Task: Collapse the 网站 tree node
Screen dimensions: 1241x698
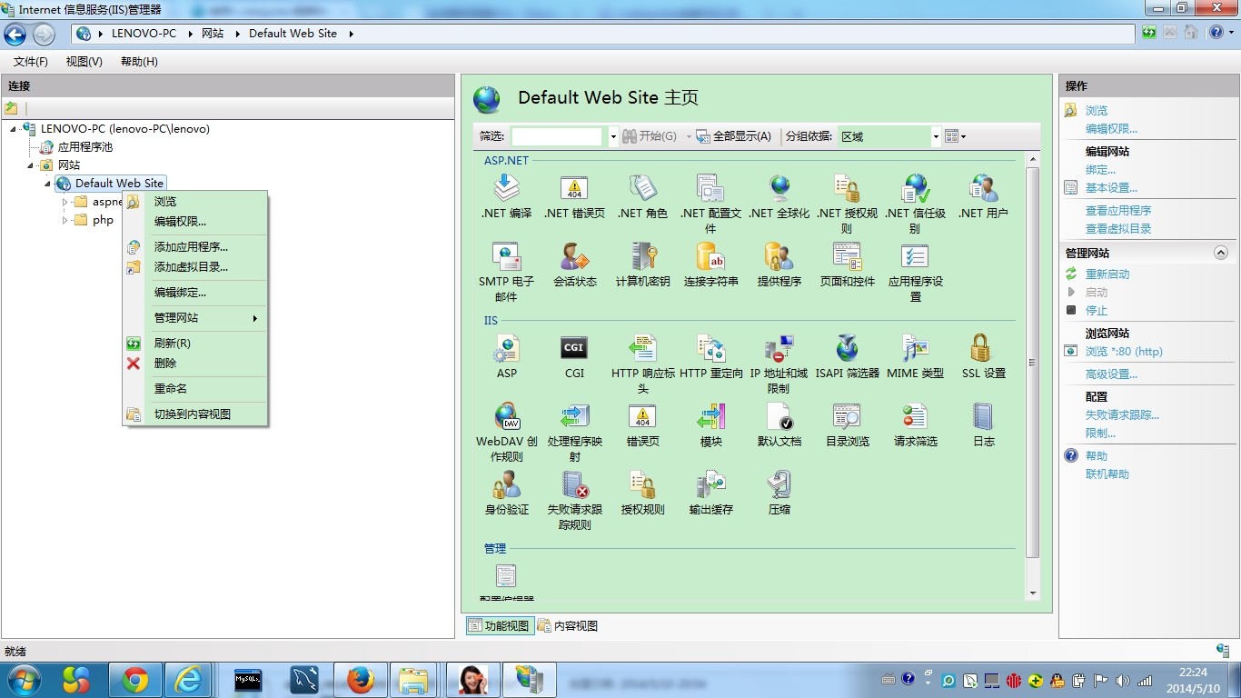Action: 30,165
